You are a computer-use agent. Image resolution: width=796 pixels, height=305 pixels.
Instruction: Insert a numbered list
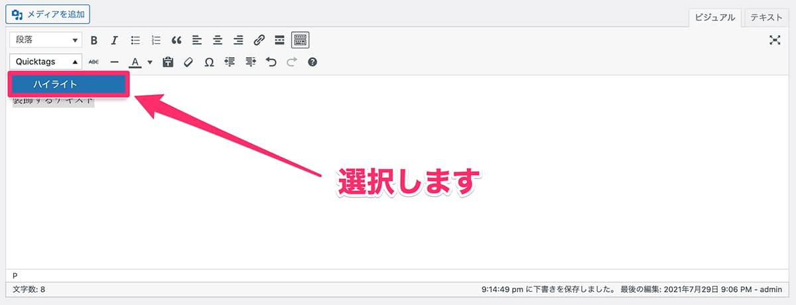156,40
